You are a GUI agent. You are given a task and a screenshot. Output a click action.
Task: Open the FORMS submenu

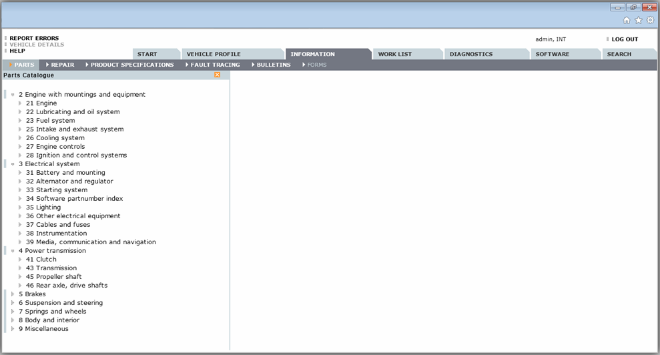tap(314, 65)
